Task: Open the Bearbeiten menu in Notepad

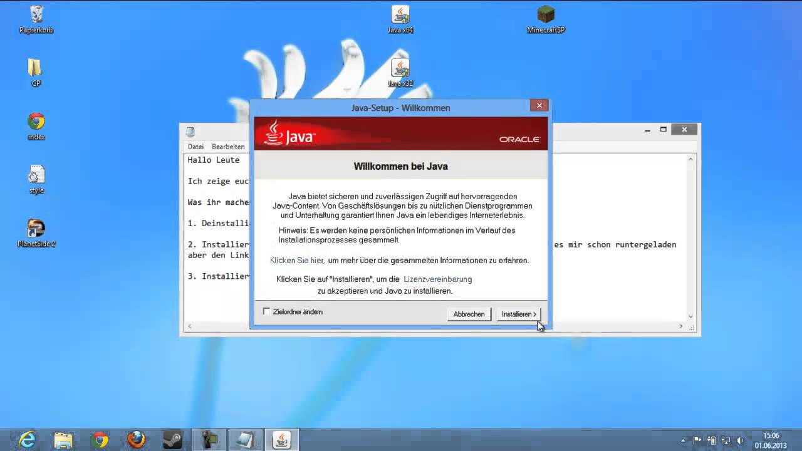Action: click(x=228, y=147)
